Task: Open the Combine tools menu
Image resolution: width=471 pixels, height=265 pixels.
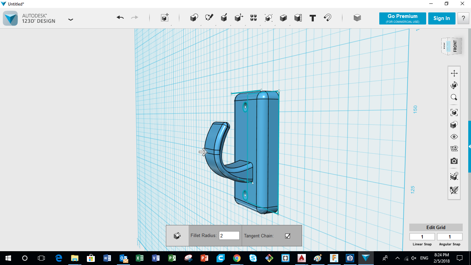Action: pyautogui.click(x=283, y=18)
